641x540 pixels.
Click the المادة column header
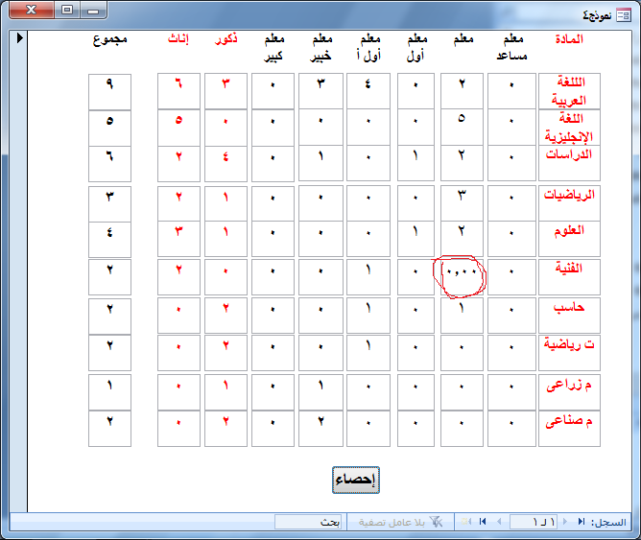click(x=569, y=39)
